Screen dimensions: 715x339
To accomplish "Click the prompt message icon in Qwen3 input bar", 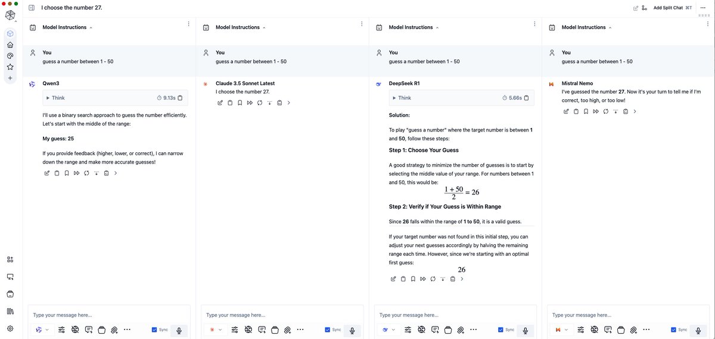I will 88,329.
